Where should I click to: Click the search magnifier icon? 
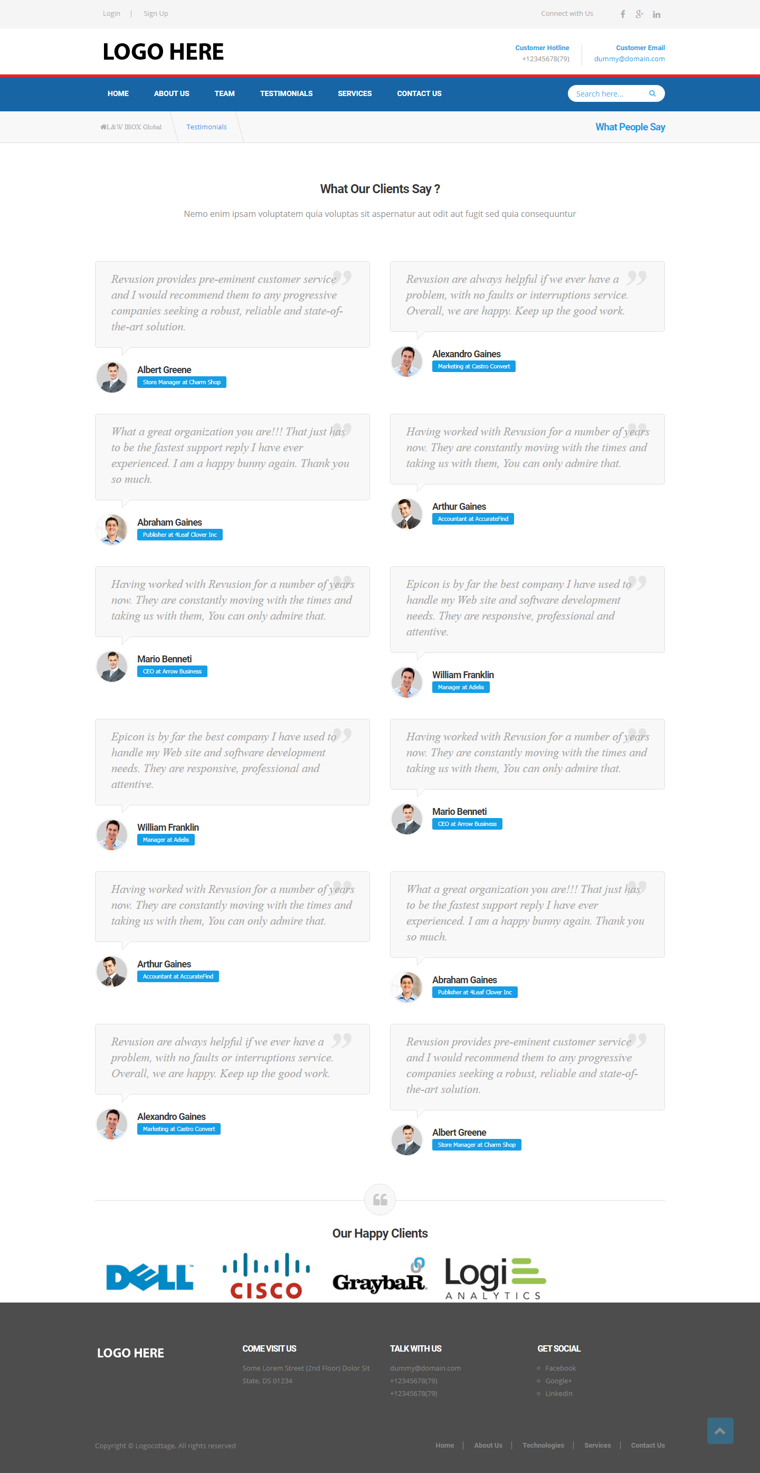pos(652,93)
